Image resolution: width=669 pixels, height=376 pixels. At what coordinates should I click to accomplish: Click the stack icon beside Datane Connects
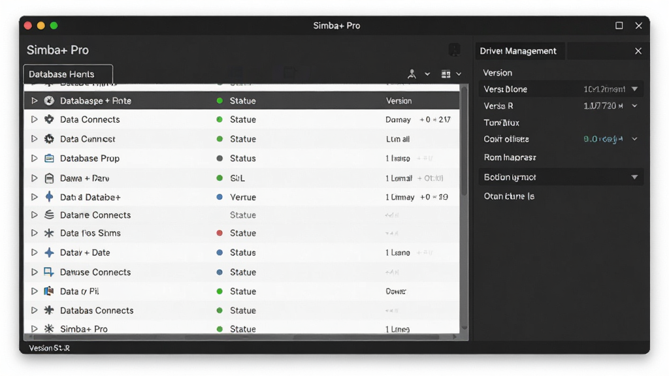click(x=49, y=214)
